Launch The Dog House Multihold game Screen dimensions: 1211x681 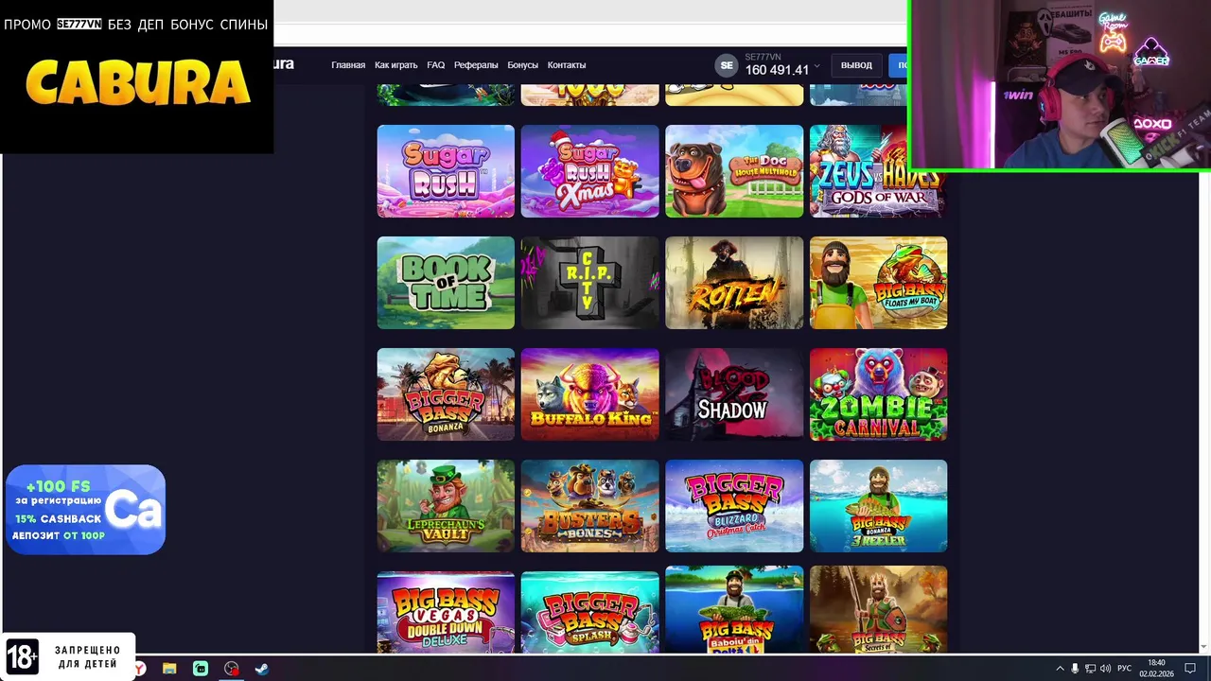pos(734,171)
